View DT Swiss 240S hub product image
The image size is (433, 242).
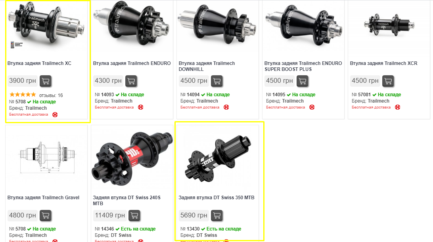(132, 158)
